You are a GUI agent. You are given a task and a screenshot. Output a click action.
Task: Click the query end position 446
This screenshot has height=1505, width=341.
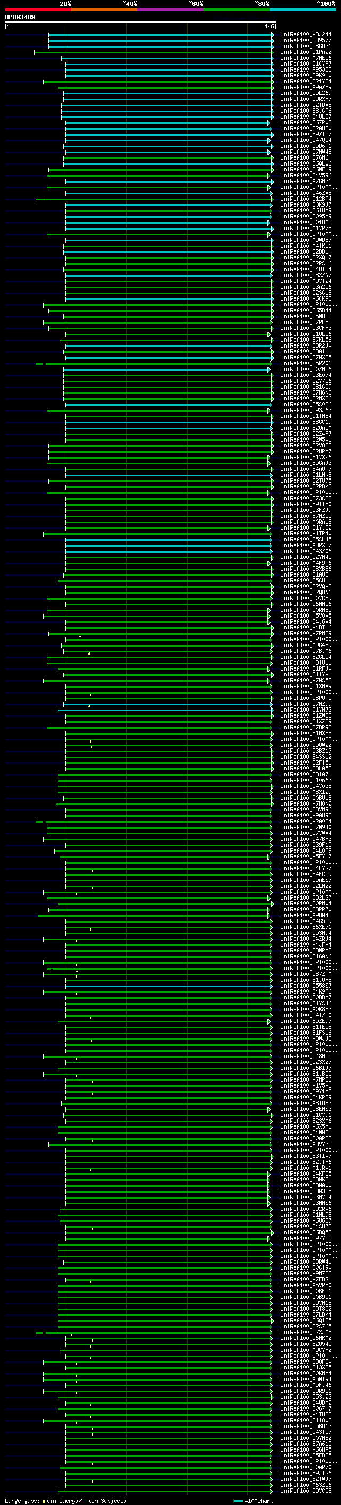269,26
